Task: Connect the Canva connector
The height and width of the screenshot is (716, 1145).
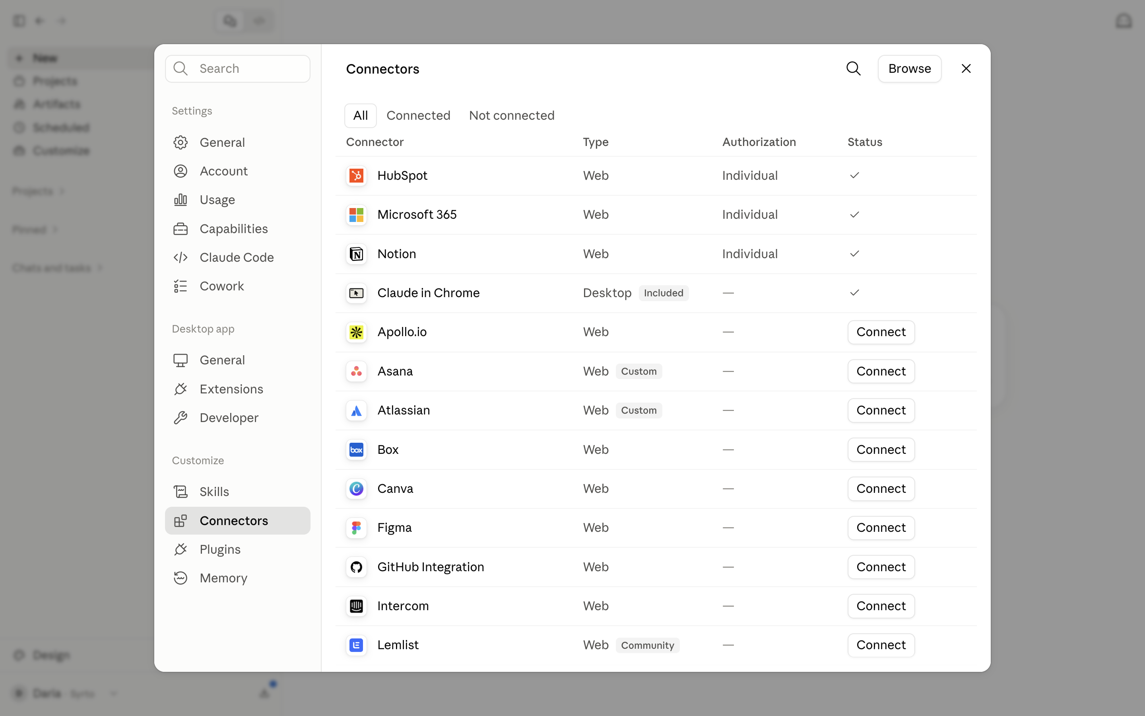Action: click(881, 489)
